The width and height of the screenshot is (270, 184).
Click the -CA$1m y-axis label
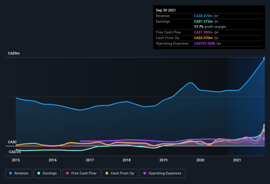tap(14, 152)
